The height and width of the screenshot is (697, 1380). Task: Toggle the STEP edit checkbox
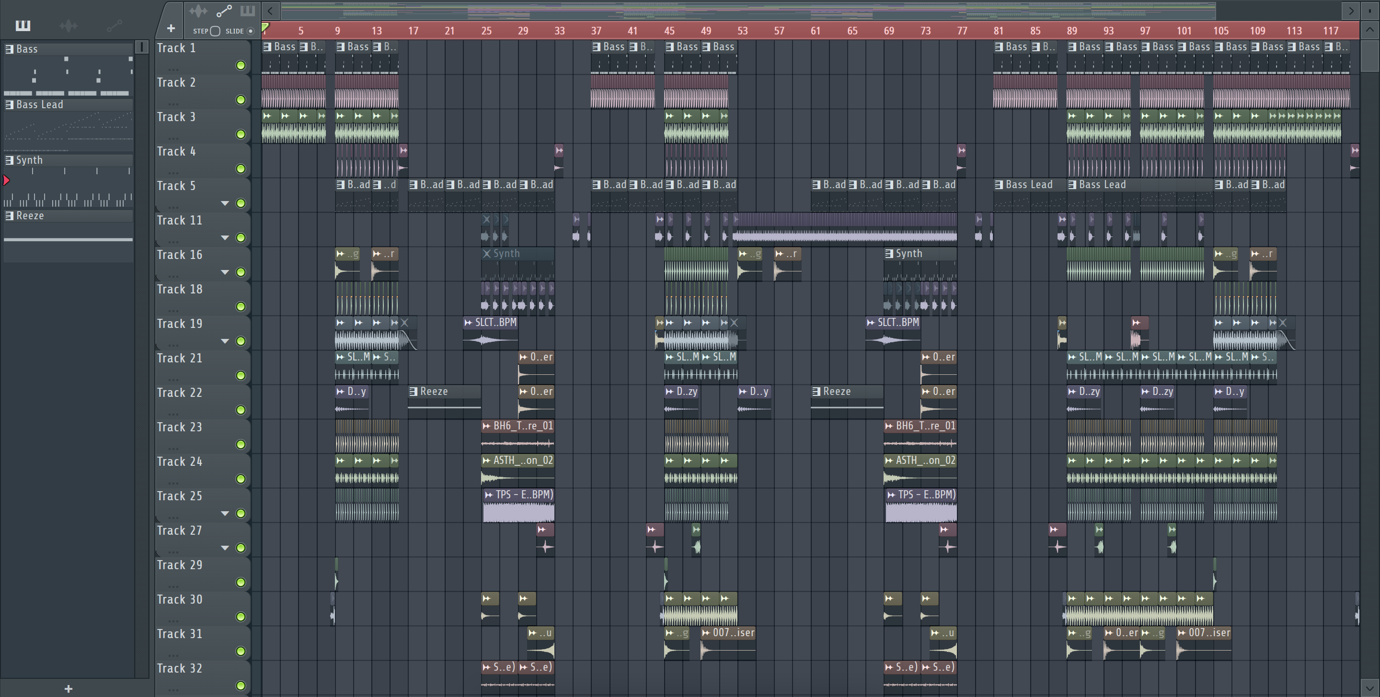215,31
